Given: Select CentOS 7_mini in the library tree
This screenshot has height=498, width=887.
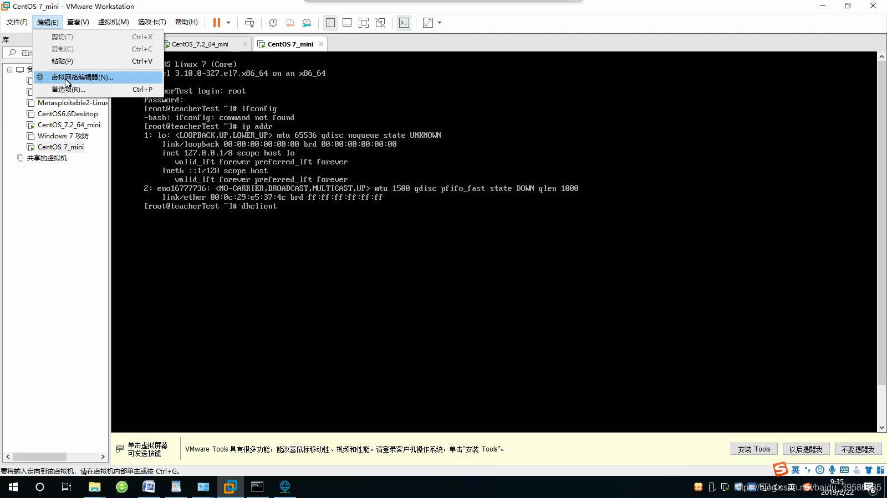Looking at the screenshot, I should [60, 147].
